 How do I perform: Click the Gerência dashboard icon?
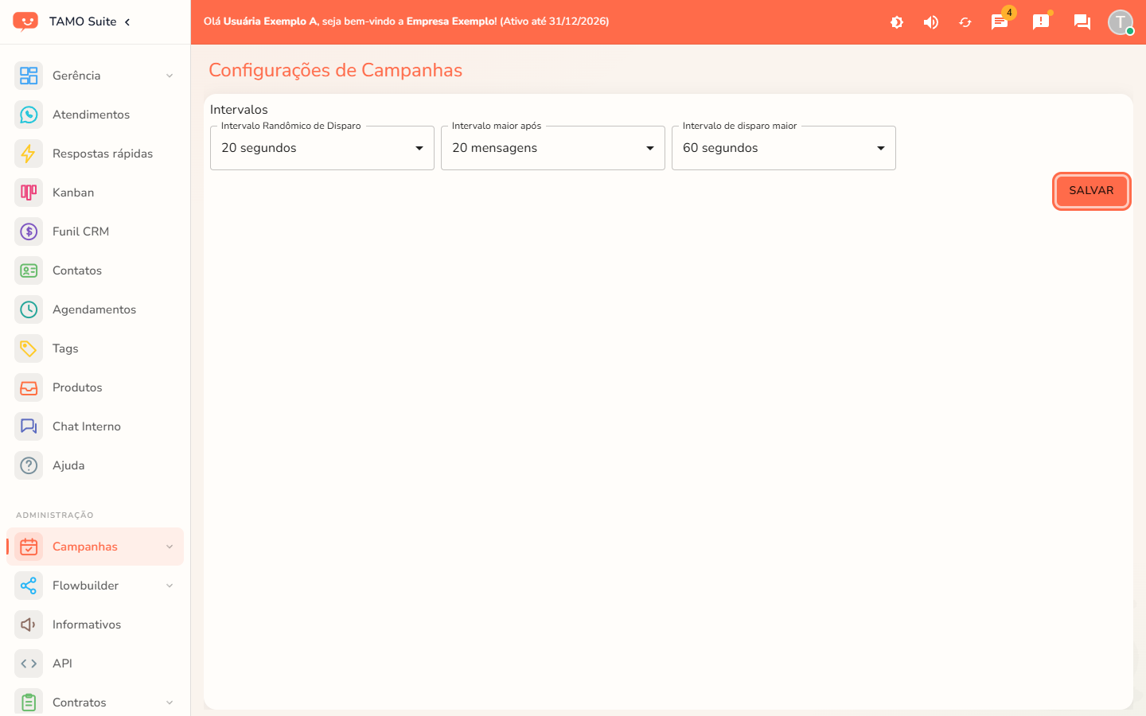(29, 76)
